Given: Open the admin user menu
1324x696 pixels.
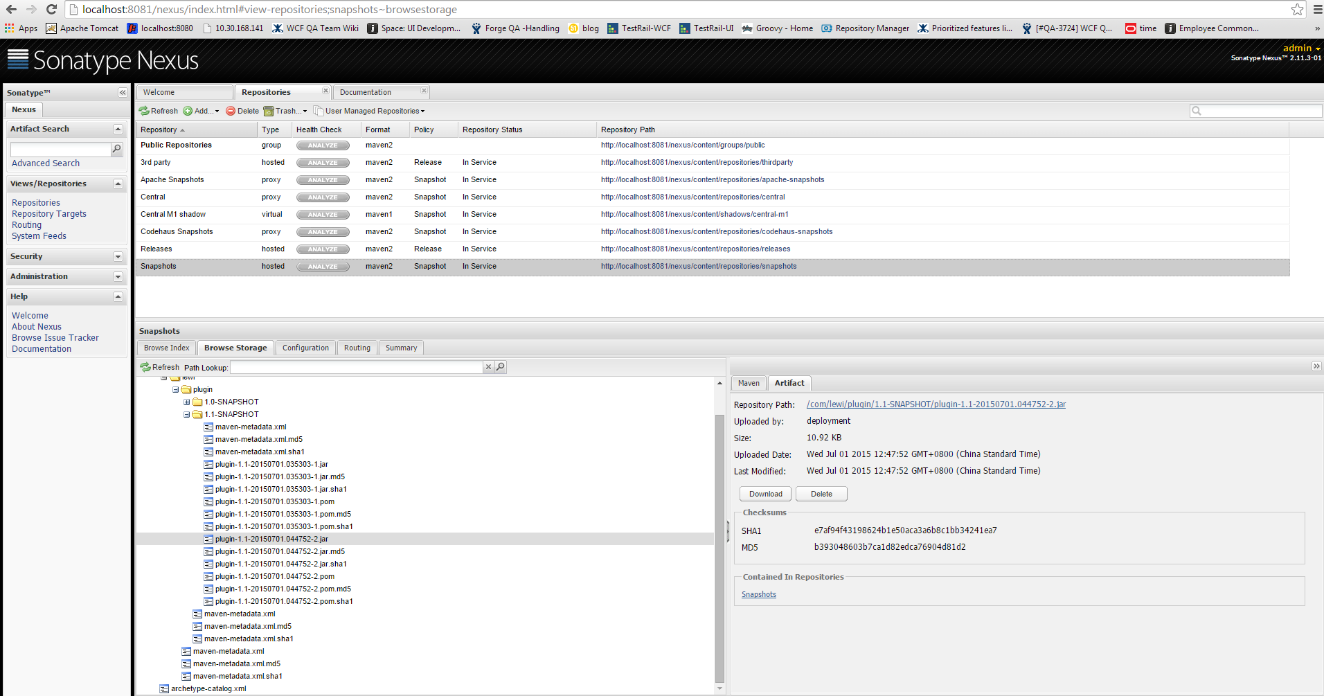Looking at the screenshot, I should tap(1302, 48).
